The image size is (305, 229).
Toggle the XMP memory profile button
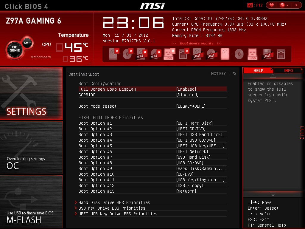[27, 43]
